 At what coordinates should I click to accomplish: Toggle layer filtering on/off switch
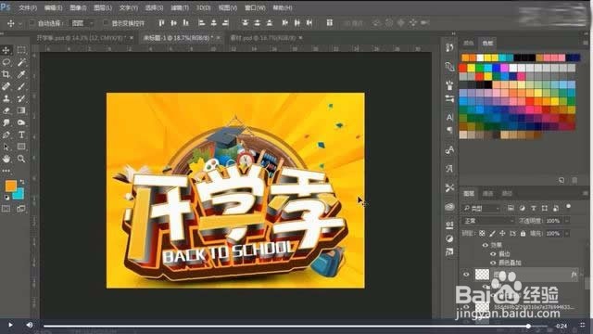pyautogui.click(x=568, y=206)
